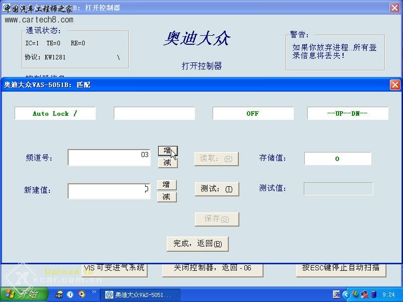Click the input method tray icon
The width and height of the screenshot is (403, 302).
pyautogui.click(x=336, y=294)
